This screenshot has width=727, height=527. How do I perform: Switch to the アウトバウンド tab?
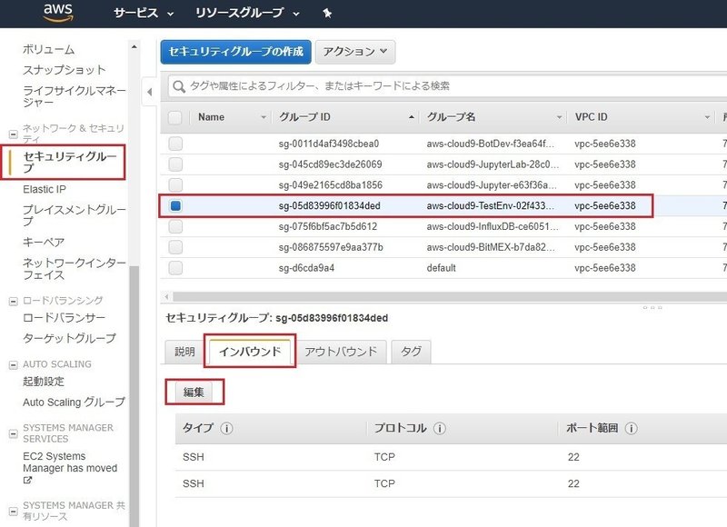341,352
